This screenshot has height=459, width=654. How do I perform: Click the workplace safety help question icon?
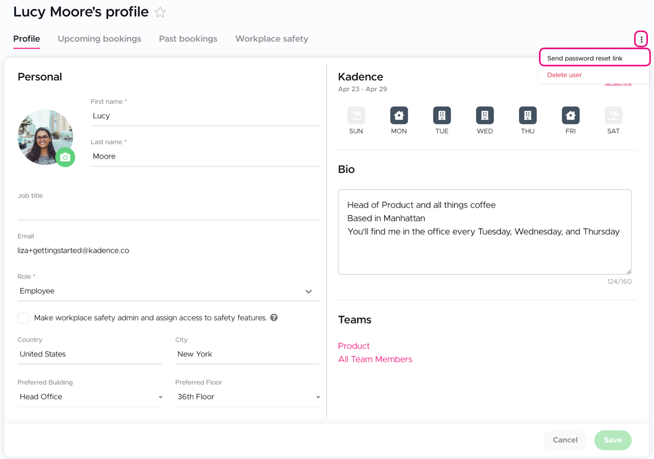click(274, 317)
